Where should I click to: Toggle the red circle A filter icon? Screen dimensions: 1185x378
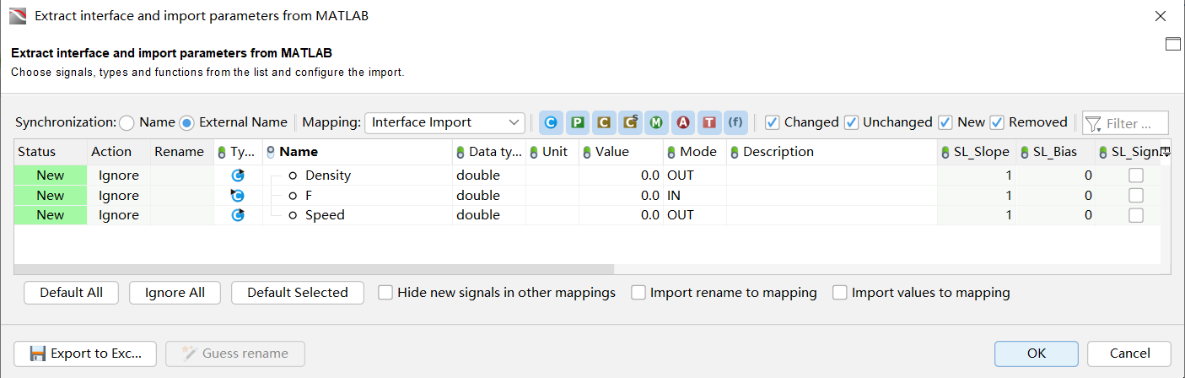coord(682,122)
